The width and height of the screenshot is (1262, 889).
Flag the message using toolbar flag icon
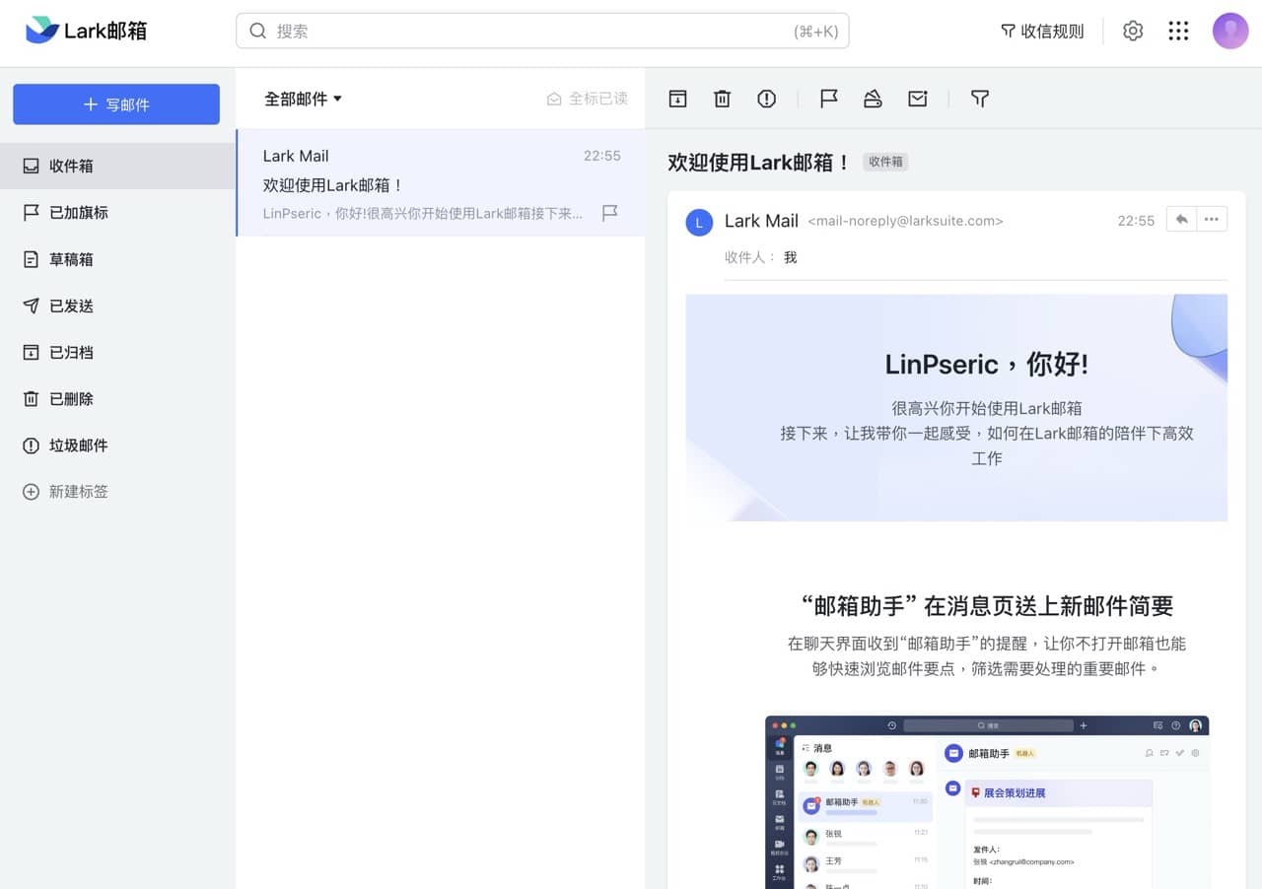tap(828, 99)
